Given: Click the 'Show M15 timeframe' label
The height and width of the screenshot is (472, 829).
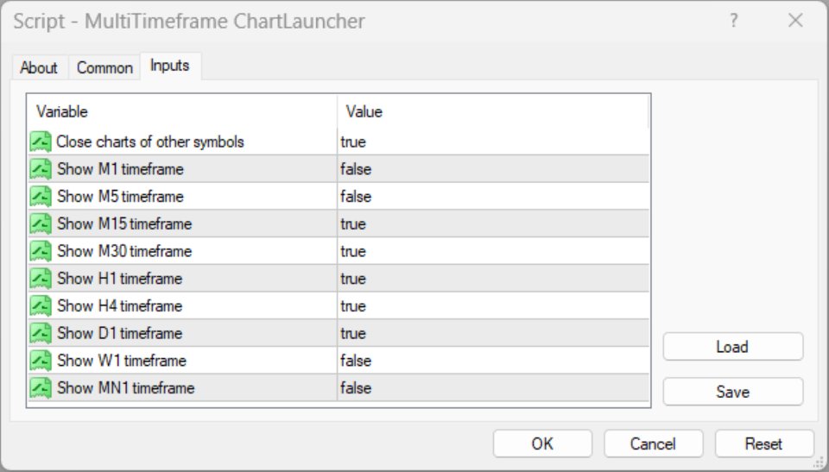Looking at the screenshot, I should (124, 223).
